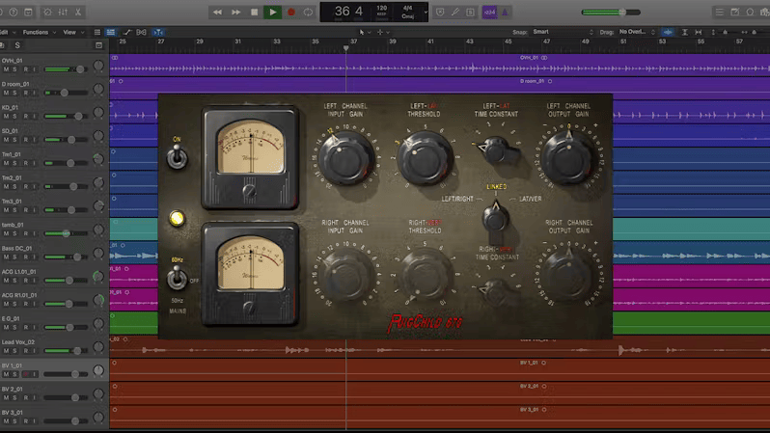
Task: Show automation curve icon
Action: 126,33
